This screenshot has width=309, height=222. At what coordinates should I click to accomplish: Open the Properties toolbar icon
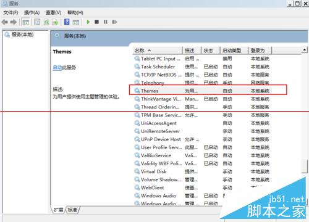click(37, 22)
